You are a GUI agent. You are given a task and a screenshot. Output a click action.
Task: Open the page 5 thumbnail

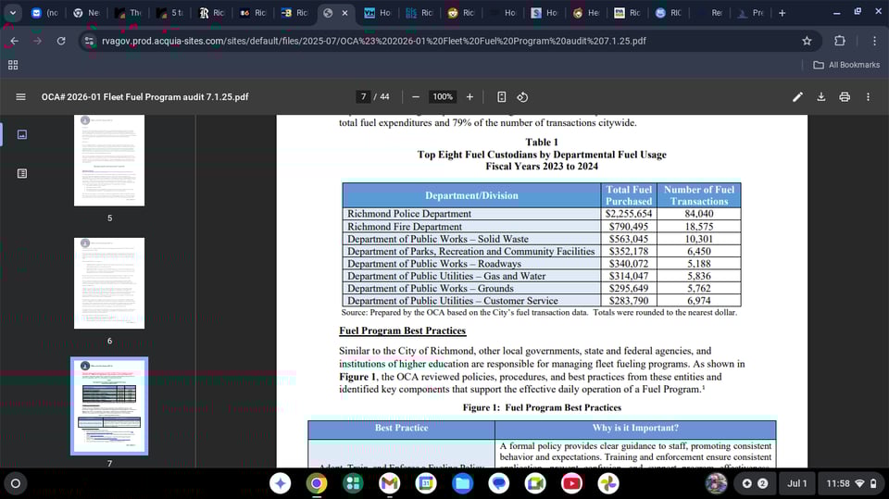(x=109, y=160)
